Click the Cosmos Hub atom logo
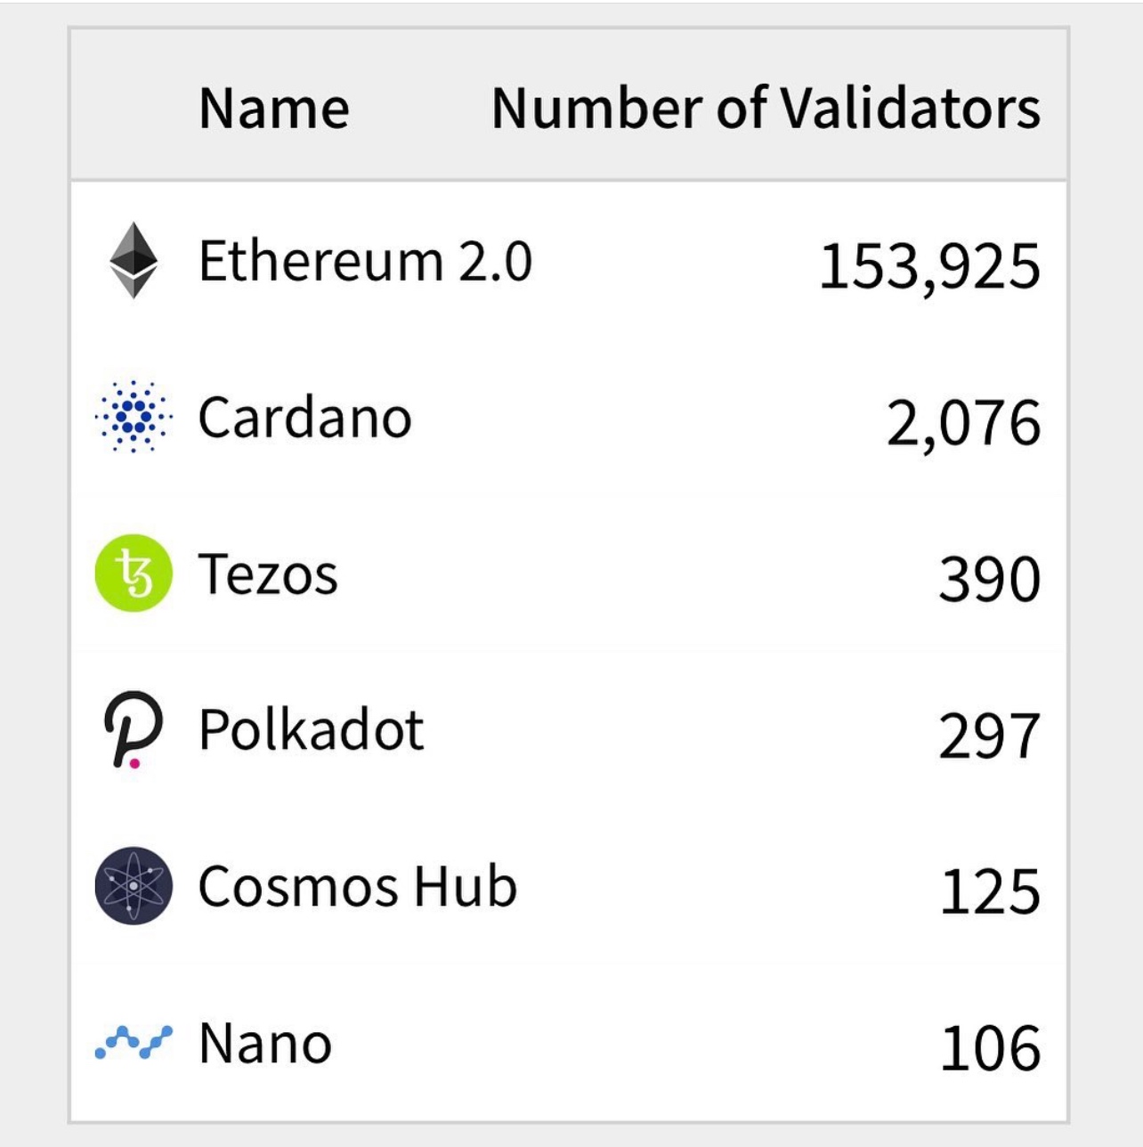The image size is (1143, 1147). [x=134, y=886]
